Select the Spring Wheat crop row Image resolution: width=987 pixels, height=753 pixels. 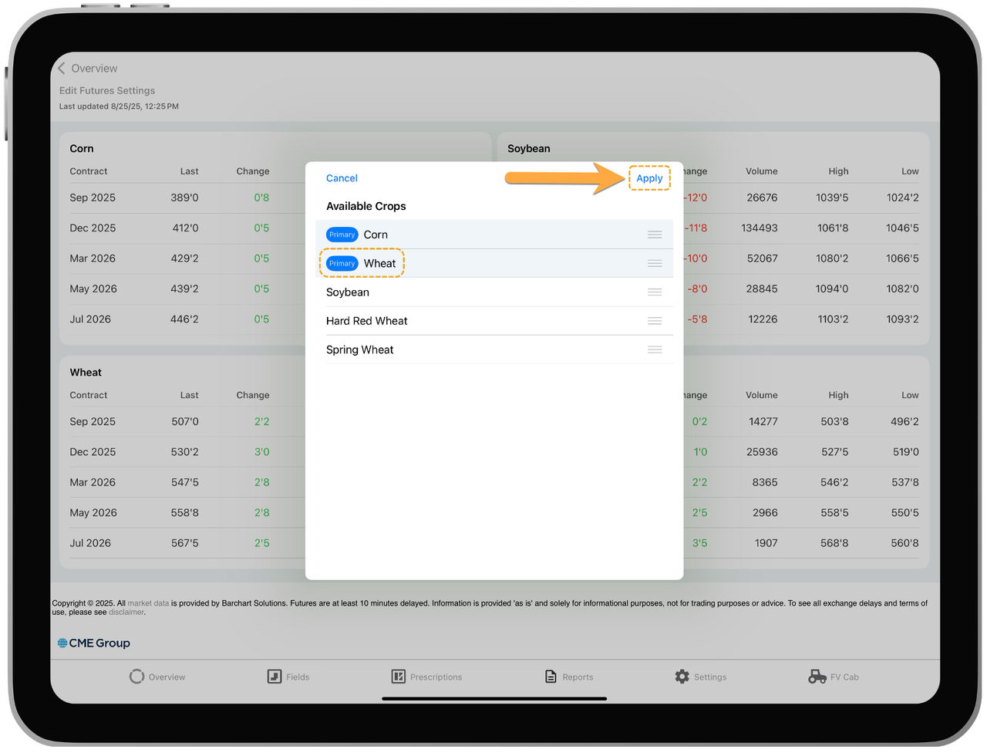click(494, 349)
